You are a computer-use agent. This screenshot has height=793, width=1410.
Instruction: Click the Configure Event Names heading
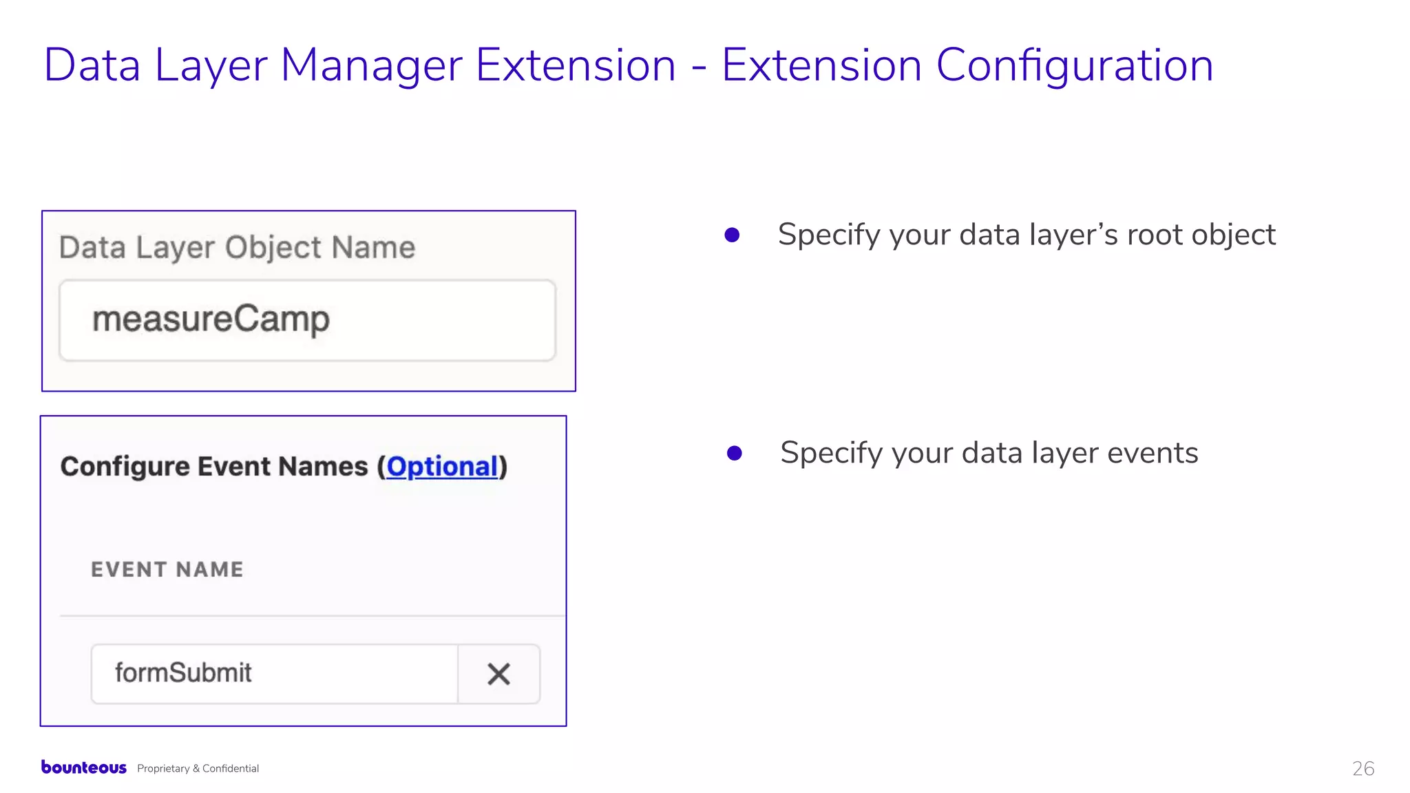click(x=284, y=467)
